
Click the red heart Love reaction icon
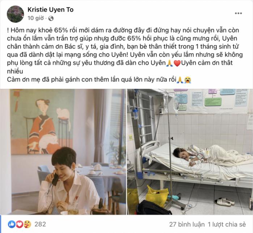(x=19, y=224)
